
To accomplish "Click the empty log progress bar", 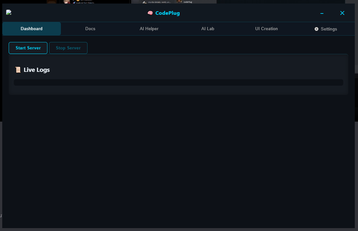I will click(x=178, y=82).
